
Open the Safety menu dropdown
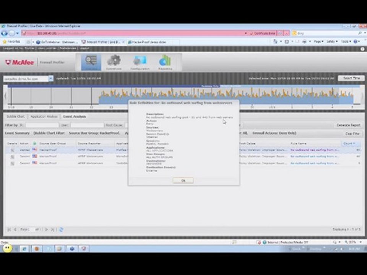pos(332,42)
